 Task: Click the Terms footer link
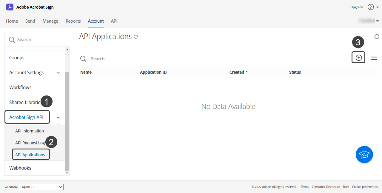[x=305, y=187]
